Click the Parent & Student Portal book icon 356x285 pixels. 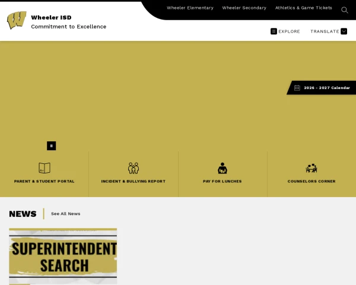click(x=44, y=168)
